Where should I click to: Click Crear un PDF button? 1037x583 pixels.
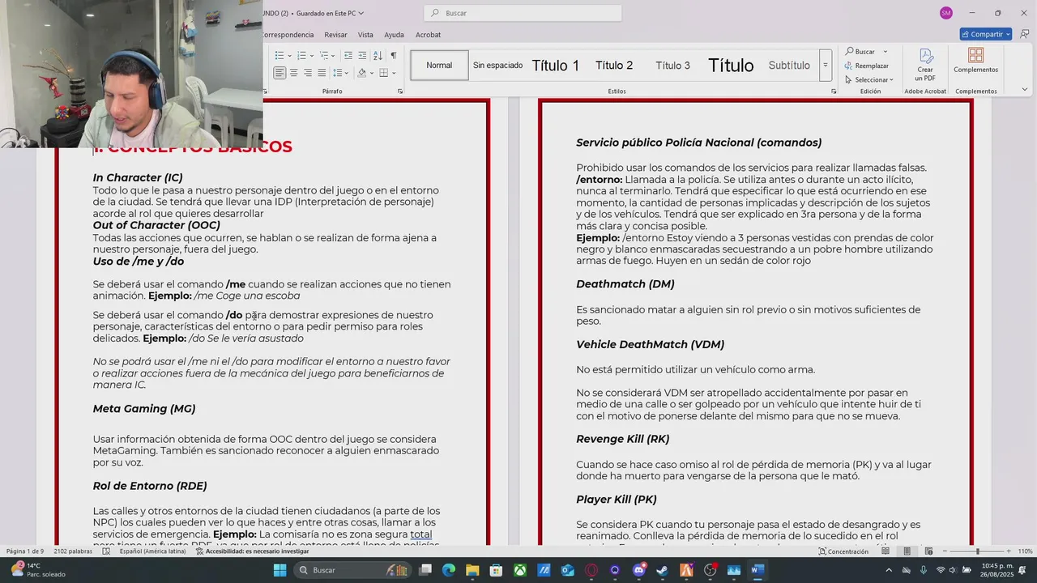pos(925,65)
